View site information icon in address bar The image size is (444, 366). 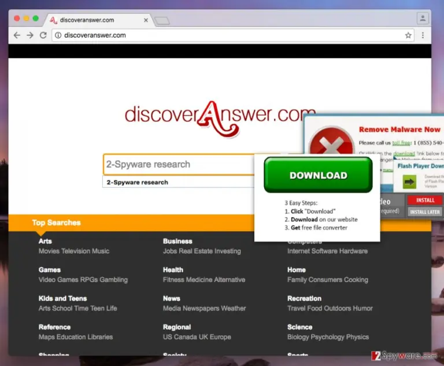tap(58, 35)
